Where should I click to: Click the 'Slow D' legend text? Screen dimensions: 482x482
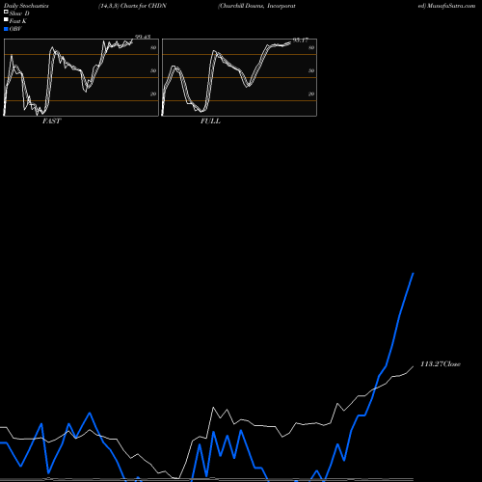point(19,13)
